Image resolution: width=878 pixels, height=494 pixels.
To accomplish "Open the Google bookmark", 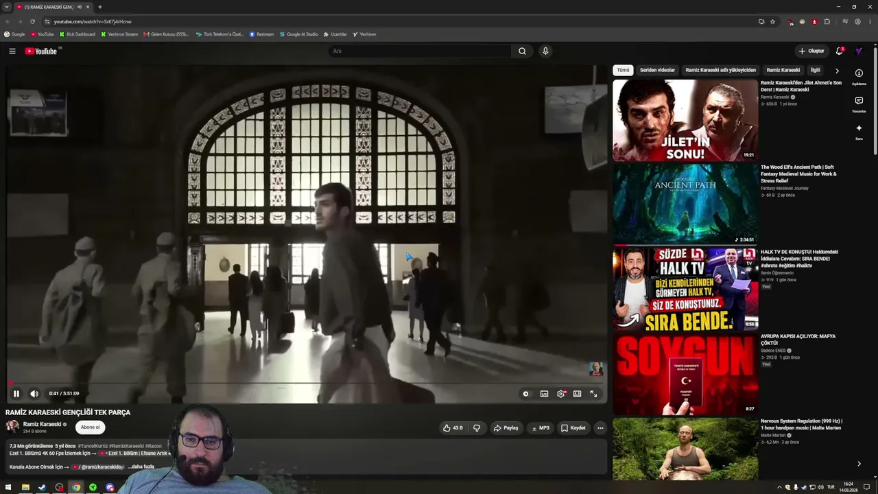I will [14, 34].
